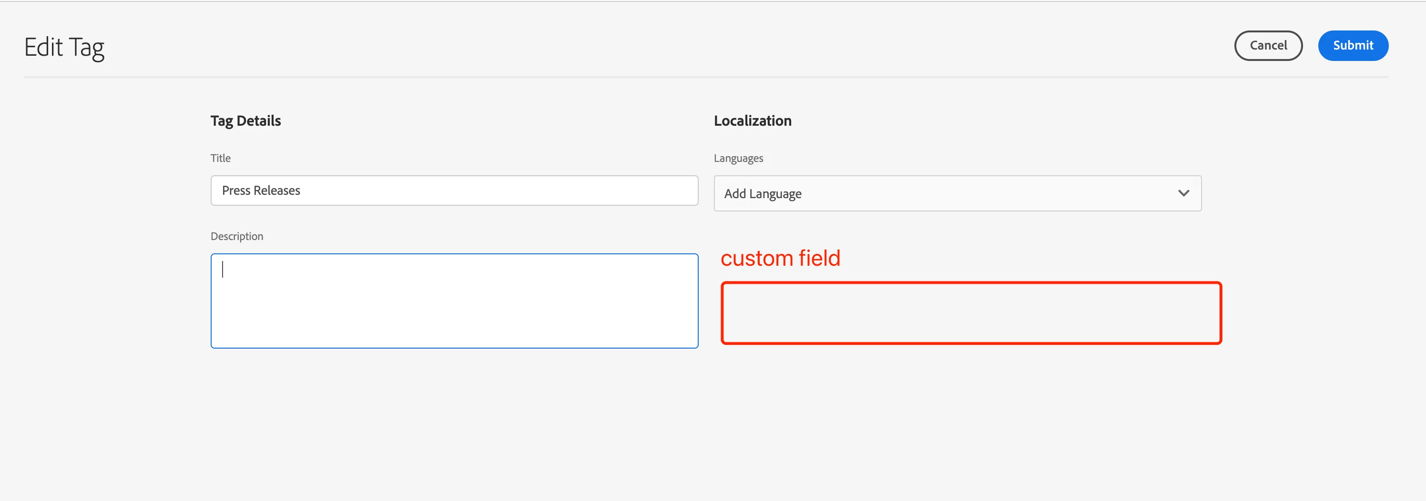Submit the tag edits

tap(1353, 45)
